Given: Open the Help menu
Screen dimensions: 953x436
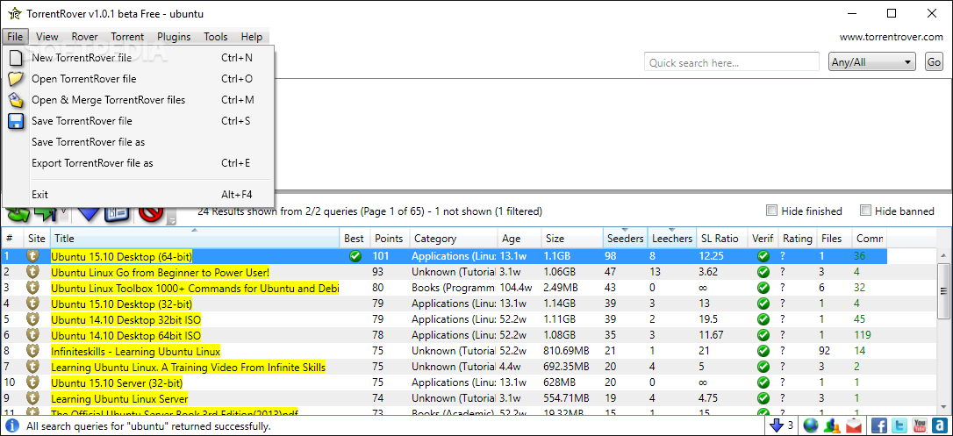Looking at the screenshot, I should [252, 37].
